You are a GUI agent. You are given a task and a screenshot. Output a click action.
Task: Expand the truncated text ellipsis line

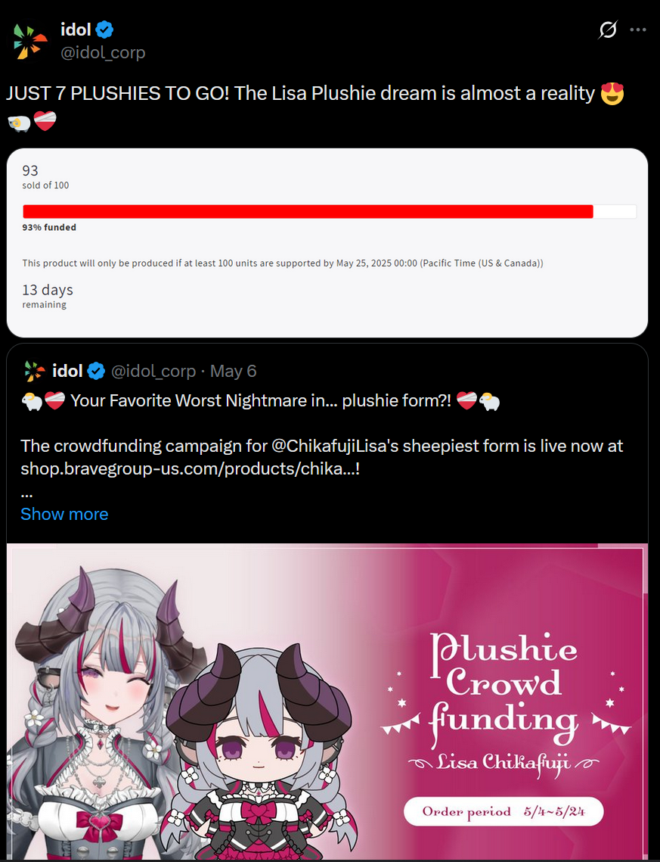pyautogui.click(x=26, y=493)
